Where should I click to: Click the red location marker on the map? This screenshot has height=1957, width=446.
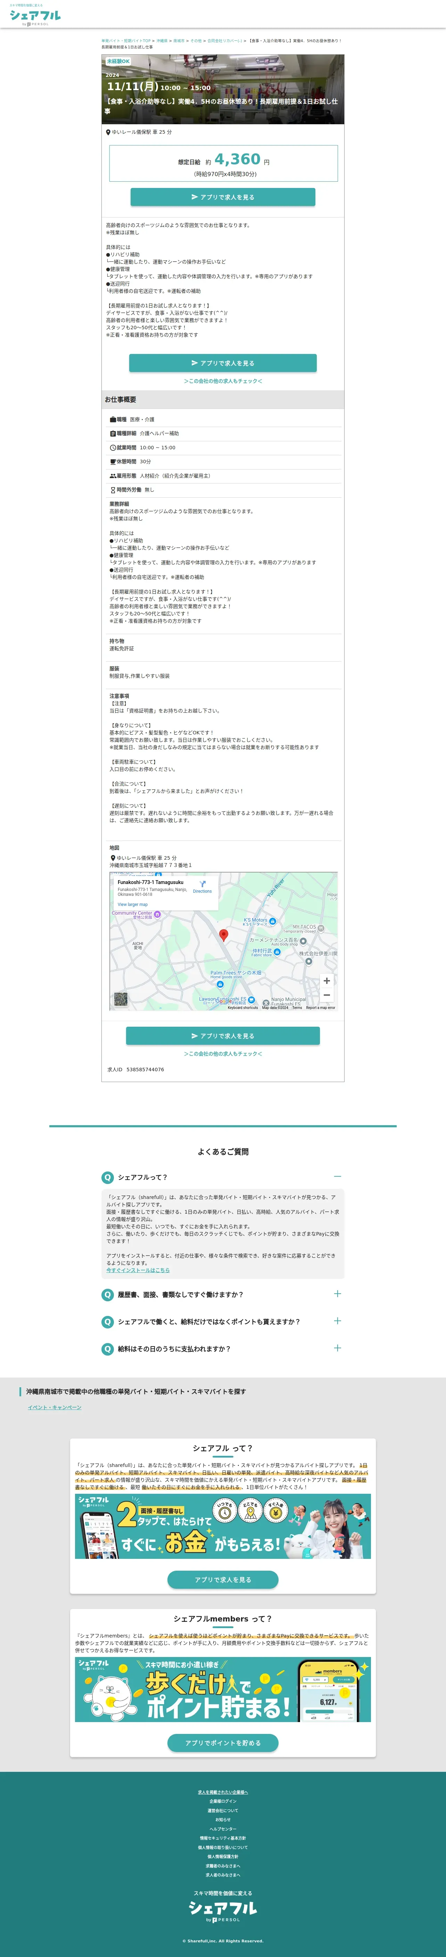click(223, 935)
